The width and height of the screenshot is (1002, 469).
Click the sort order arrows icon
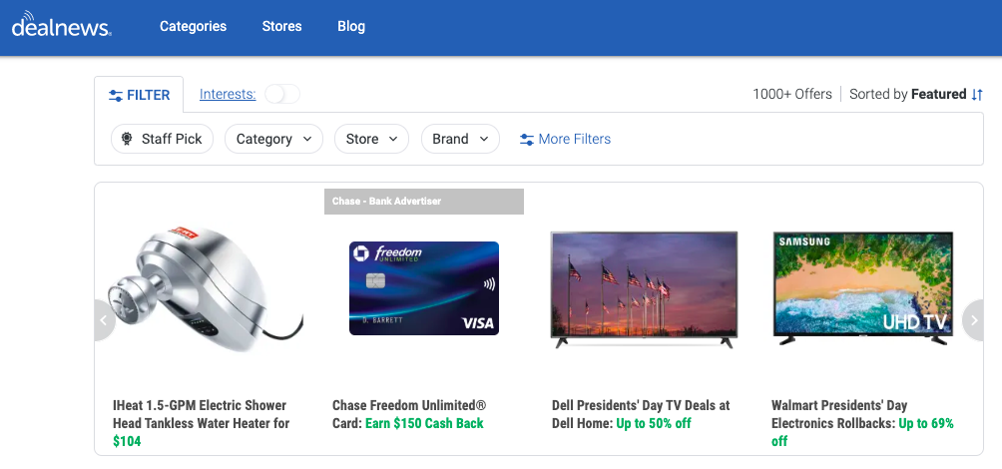tap(976, 95)
